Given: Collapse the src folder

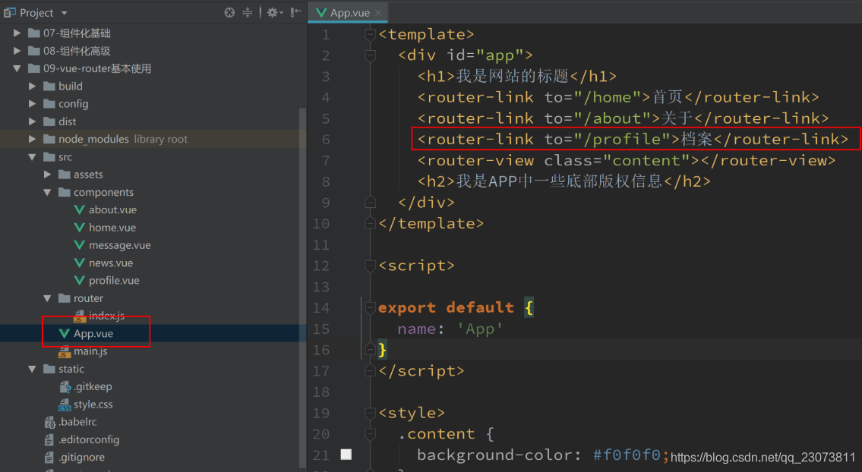Looking at the screenshot, I should [x=32, y=156].
